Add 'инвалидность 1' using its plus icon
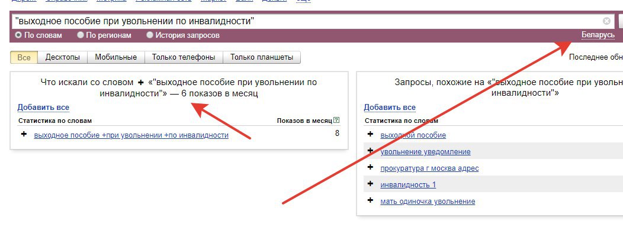Screen dimensions: 623x234 370,184
